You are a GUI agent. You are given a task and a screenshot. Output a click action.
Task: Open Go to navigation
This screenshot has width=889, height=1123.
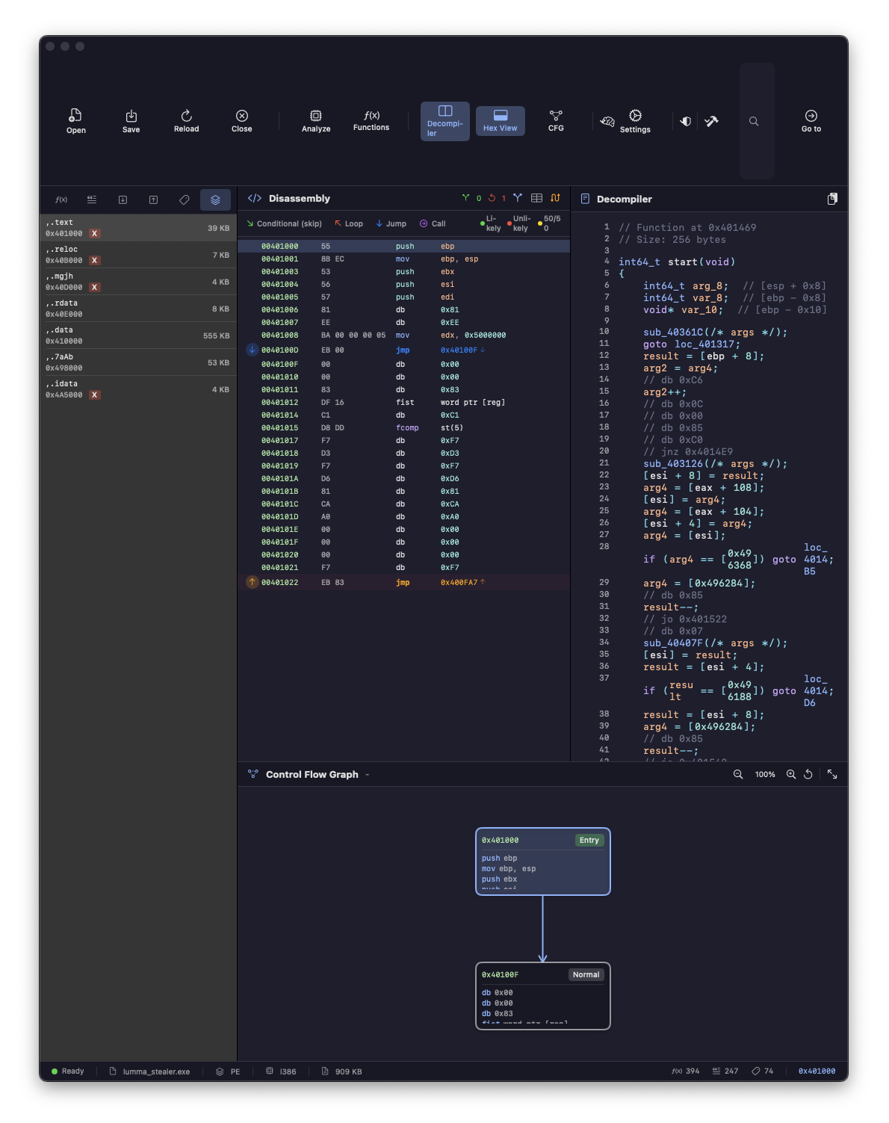811,121
